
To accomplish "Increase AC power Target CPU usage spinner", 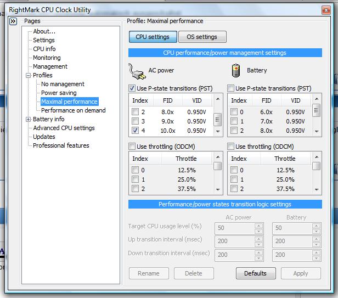I will pyautogui.click(x=258, y=226).
